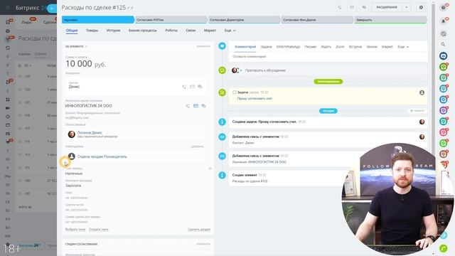Screen dimensions: 455x256
Task: Click the Выбрать поле link
Action: (x=75, y=229)
